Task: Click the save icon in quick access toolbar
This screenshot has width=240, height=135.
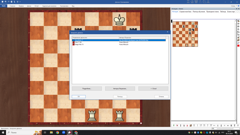Action: point(2,2)
